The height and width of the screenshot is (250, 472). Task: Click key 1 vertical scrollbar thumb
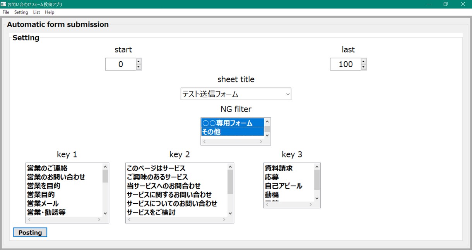[x=105, y=176]
